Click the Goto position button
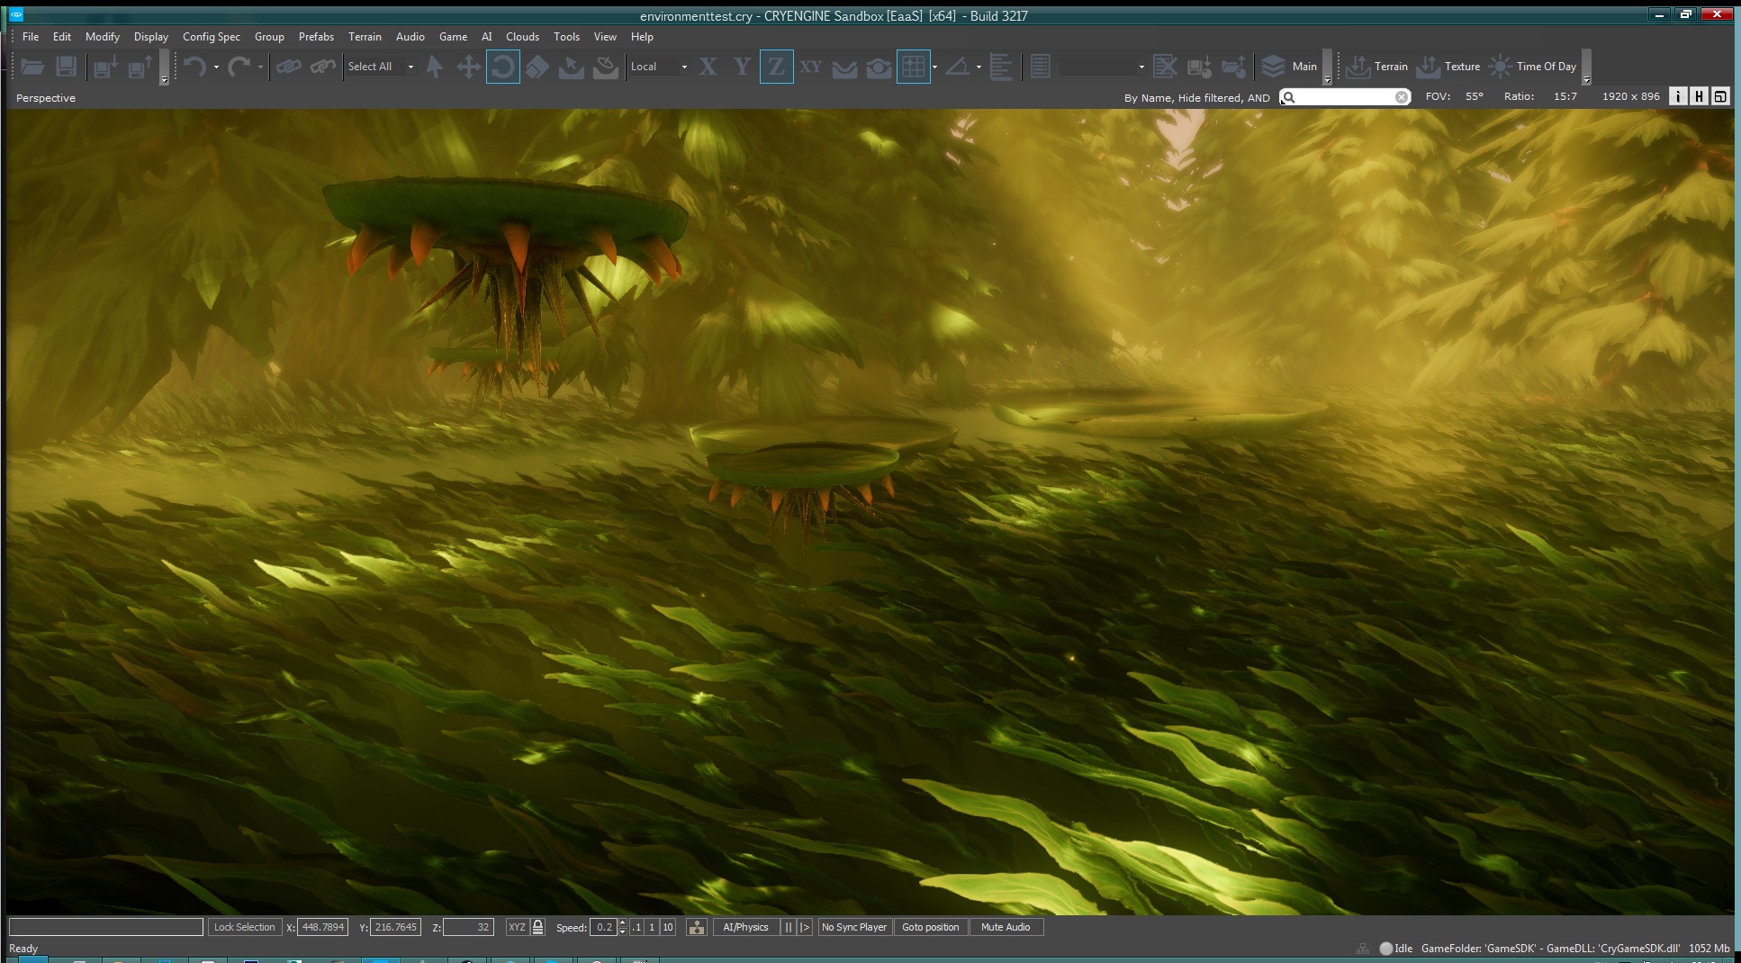1741x963 pixels. (x=931, y=927)
